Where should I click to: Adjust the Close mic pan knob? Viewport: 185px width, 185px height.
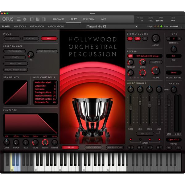pyautogui.click(x=131, y=89)
